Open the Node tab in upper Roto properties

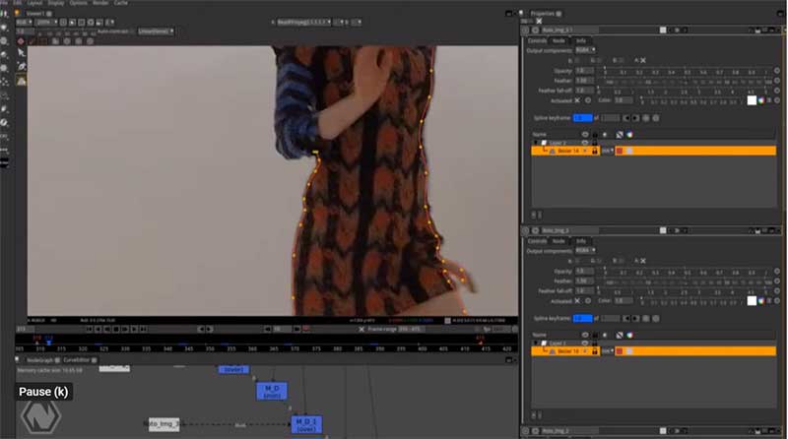[x=558, y=40]
